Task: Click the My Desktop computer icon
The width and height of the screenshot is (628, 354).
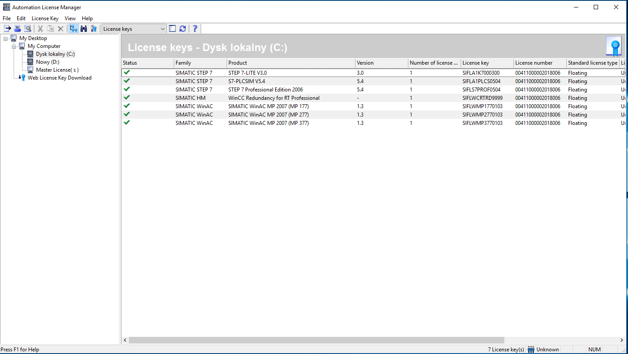Action: tap(14, 38)
